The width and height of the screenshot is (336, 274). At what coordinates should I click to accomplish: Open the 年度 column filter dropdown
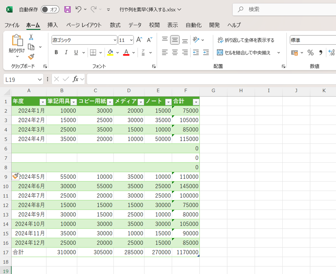click(x=43, y=102)
